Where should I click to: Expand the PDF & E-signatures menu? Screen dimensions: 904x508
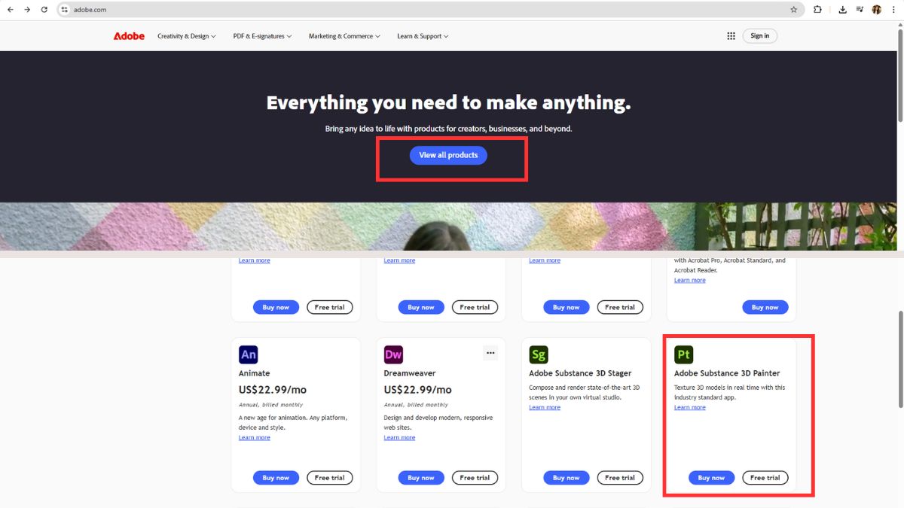[x=262, y=36]
